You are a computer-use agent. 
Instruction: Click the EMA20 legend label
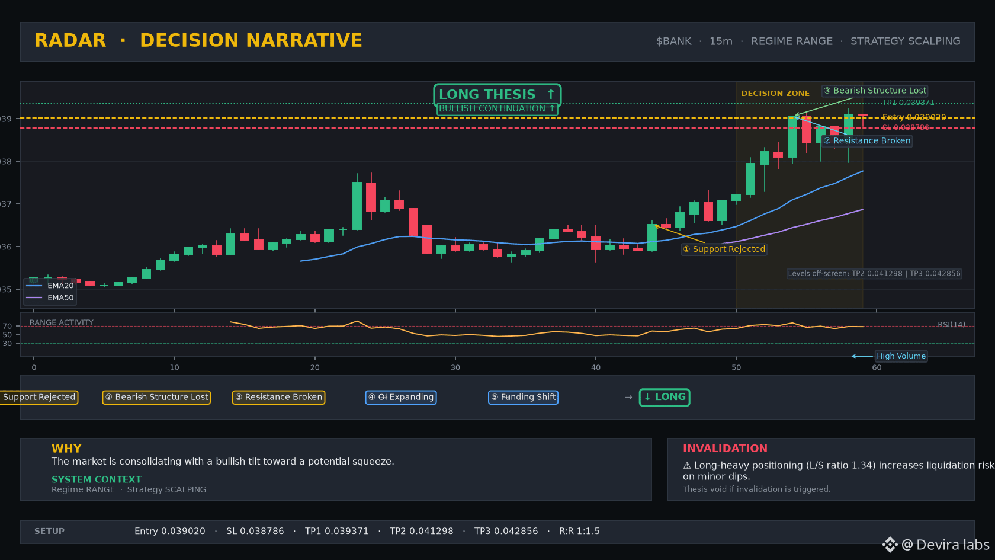click(x=60, y=286)
